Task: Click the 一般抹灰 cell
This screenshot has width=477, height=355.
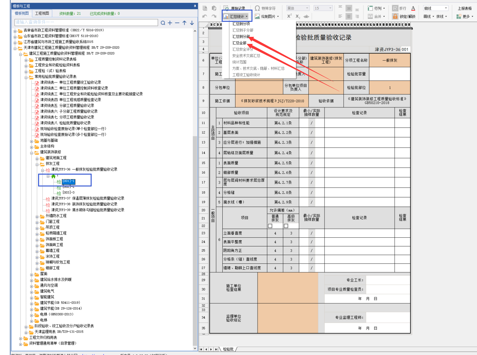Action: pyautogui.click(x=390, y=60)
